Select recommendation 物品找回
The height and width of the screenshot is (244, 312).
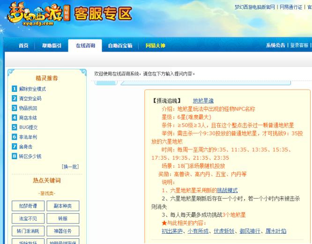[x=28, y=108]
